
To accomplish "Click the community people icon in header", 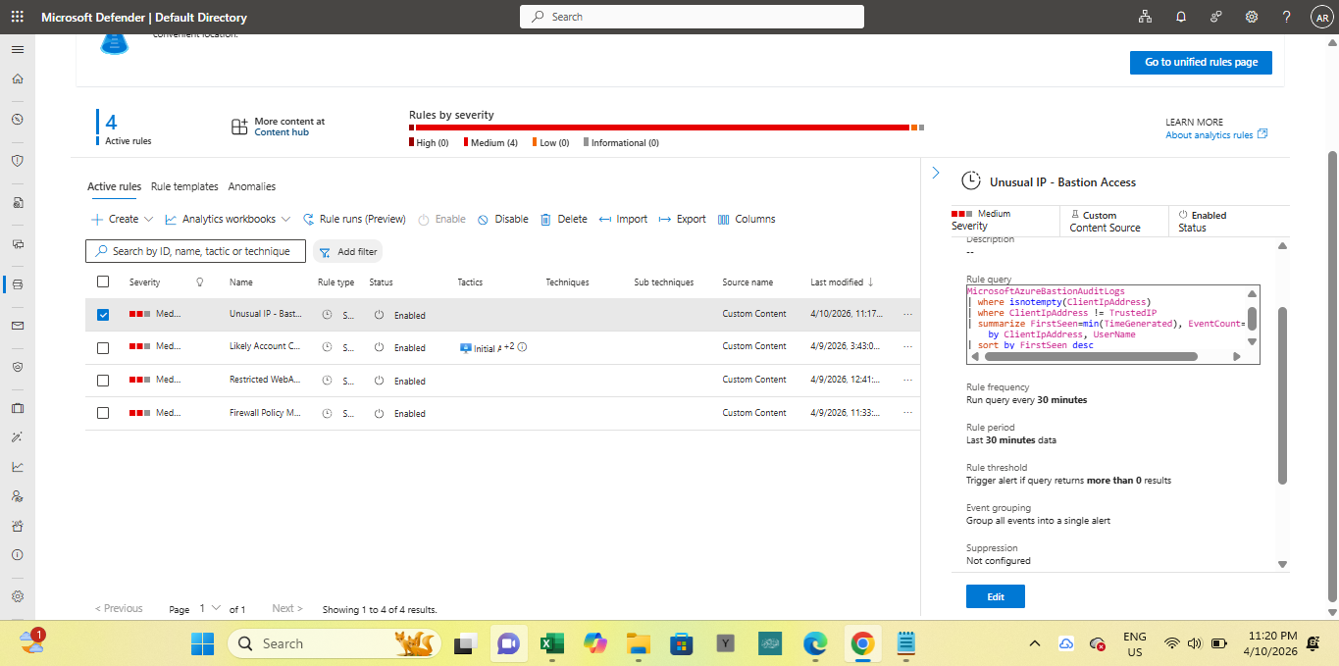I will pos(1216,17).
